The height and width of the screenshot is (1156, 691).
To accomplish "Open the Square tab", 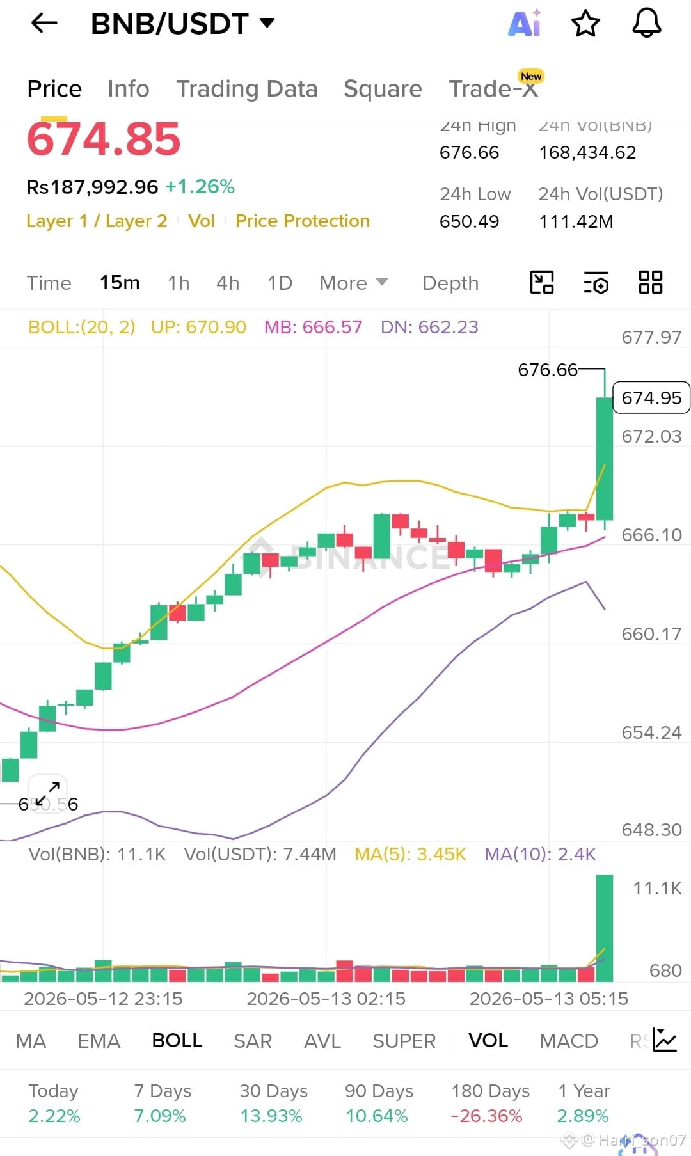I will (x=383, y=89).
